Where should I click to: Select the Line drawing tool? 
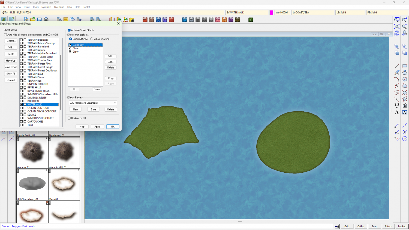point(397,66)
